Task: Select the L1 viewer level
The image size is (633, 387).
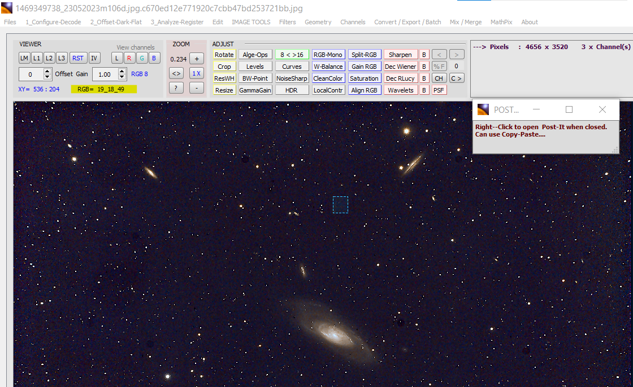Action: (37, 58)
